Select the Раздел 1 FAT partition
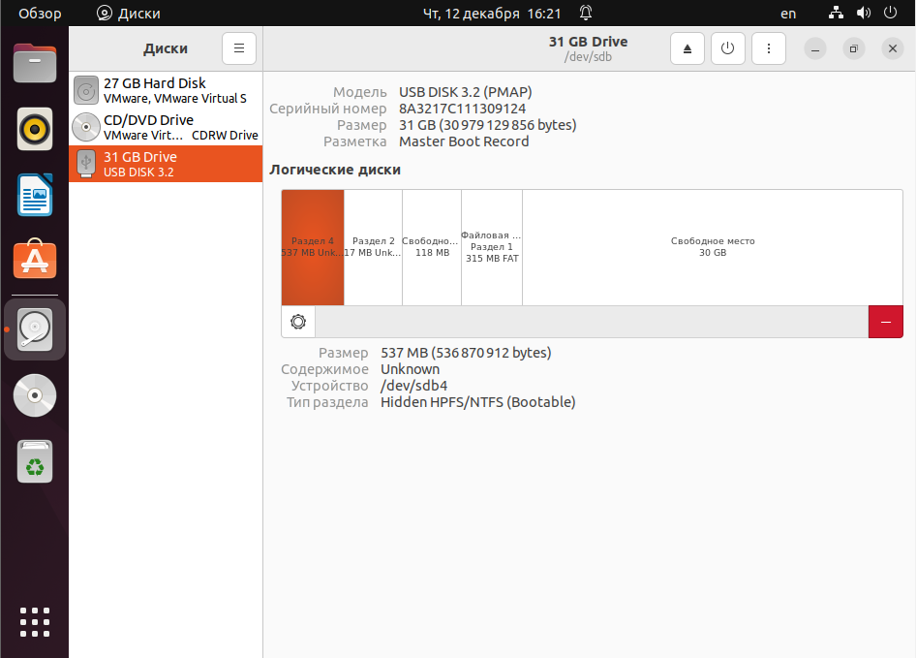This screenshot has height=658, width=916. pyautogui.click(x=492, y=247)
